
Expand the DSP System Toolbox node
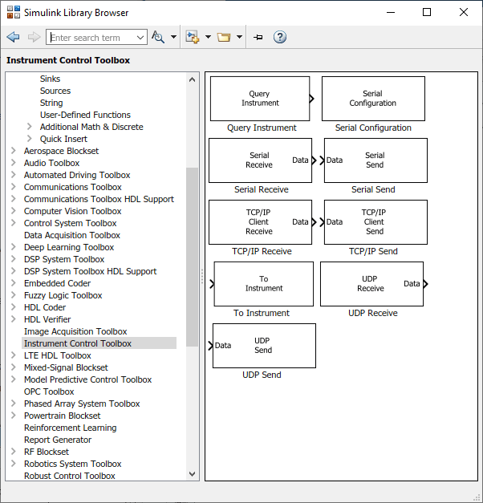click(14, 259)
